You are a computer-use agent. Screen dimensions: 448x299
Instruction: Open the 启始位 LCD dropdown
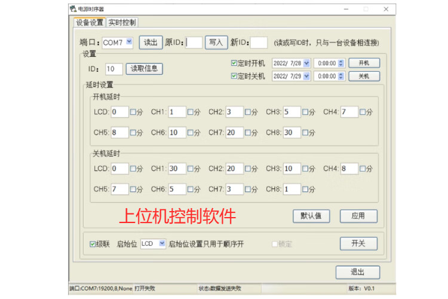162,244
